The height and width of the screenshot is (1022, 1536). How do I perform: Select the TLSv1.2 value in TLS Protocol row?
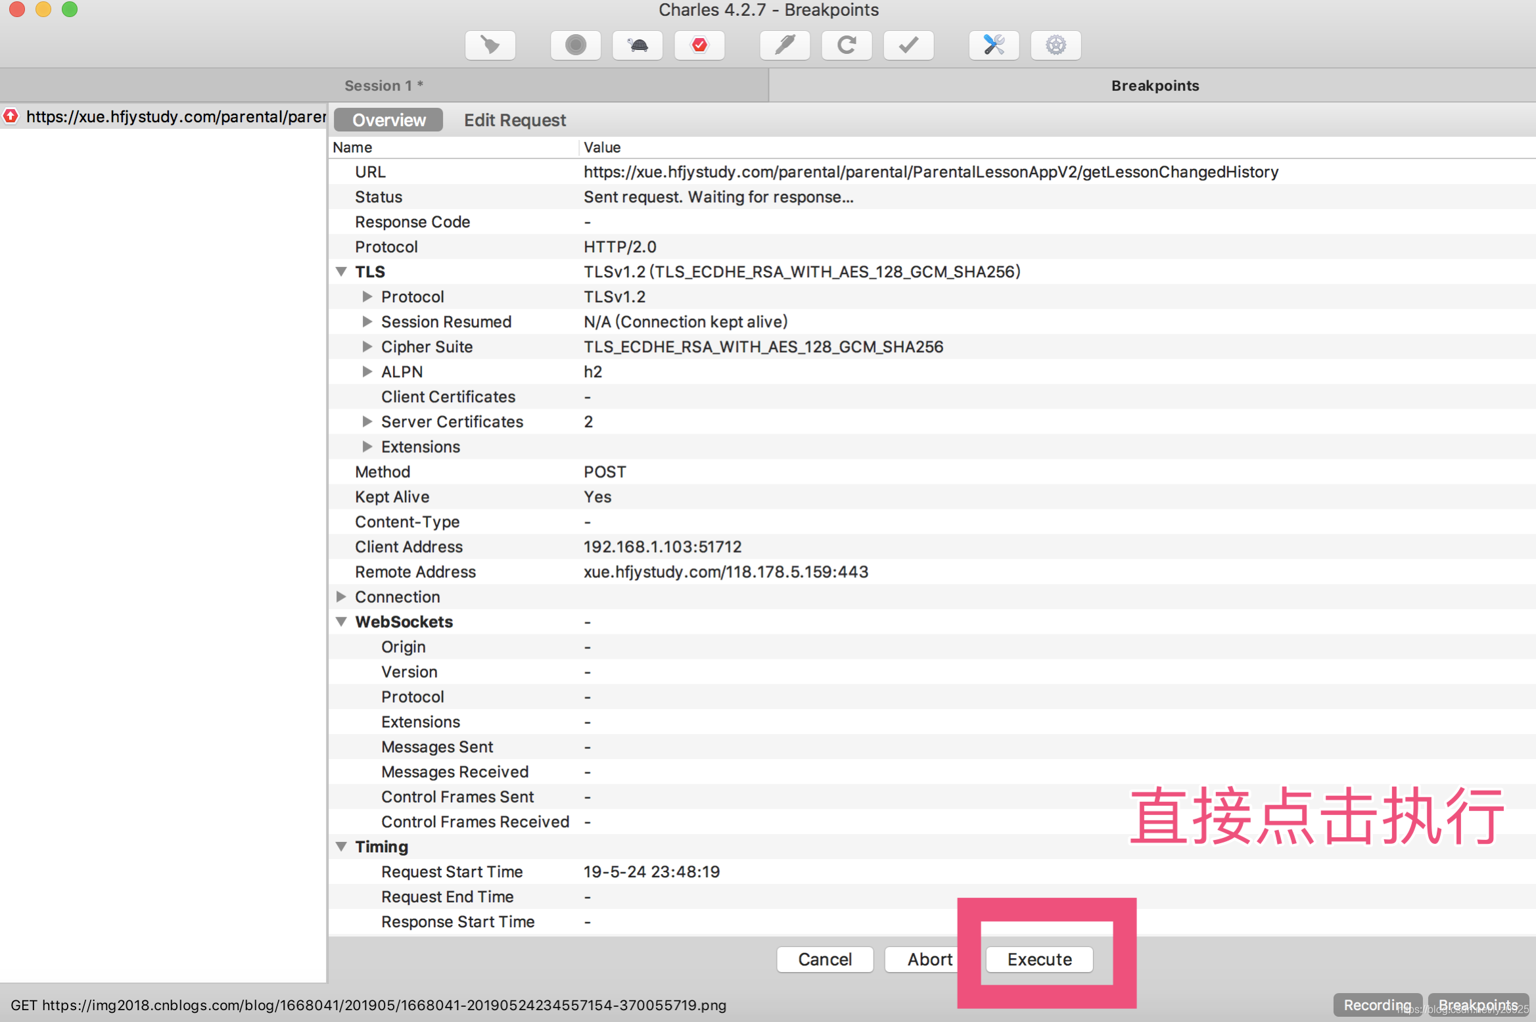[x=615, y=297]
